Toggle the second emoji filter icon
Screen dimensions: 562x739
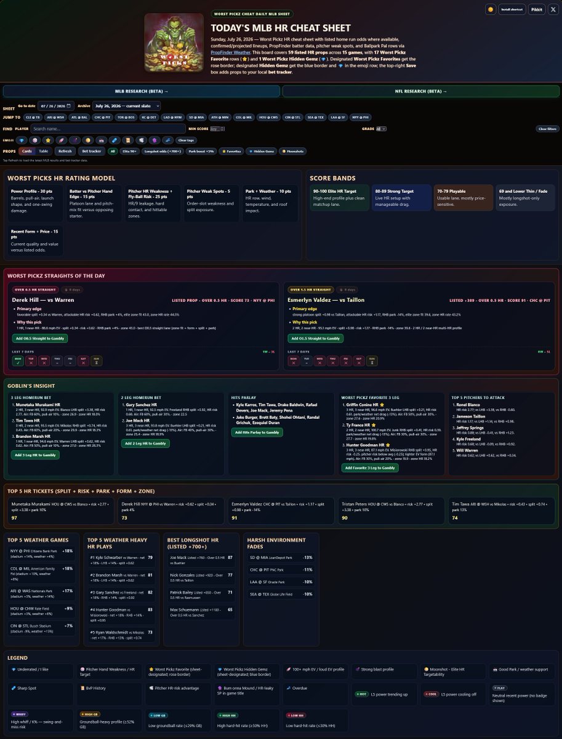pyautogui.click(x=34, y=140)
